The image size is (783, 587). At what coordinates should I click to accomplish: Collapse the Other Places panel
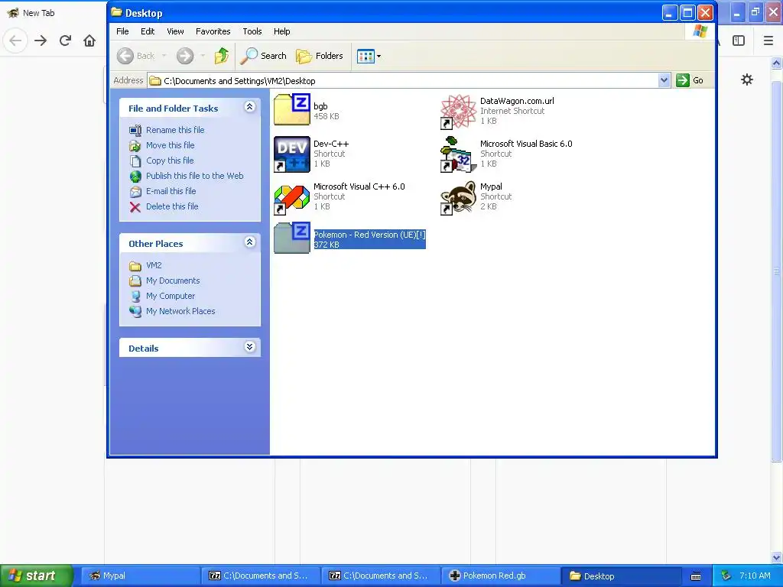coord(250,242)
